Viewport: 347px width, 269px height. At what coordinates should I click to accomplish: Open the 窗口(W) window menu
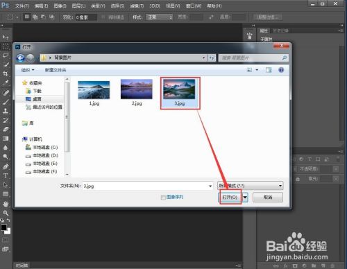coord(194,6)
